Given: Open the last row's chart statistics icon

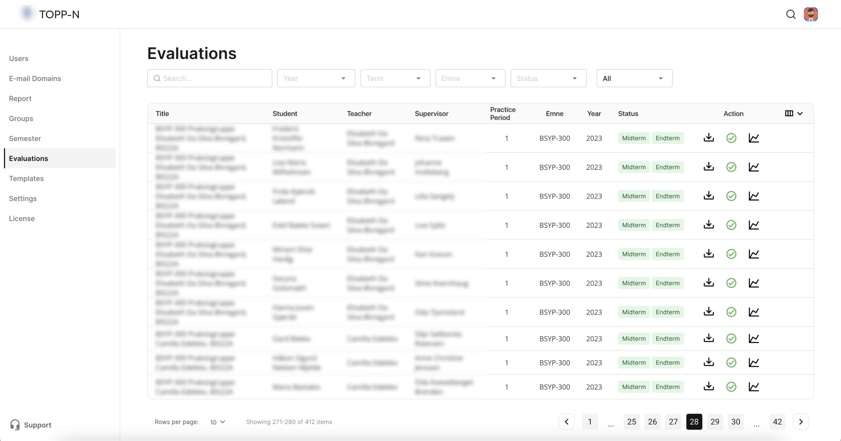Looking at the screenshot, I should click(754, 387).
